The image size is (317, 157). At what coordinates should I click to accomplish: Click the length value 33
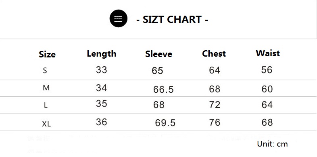(x=102, y=70)
